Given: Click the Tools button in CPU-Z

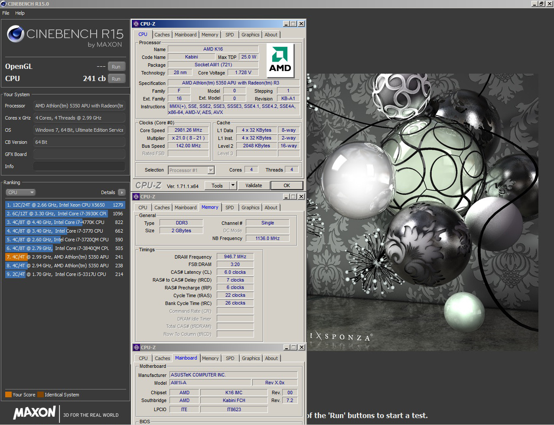Looking at the screenshot, I should click(217, 186).
